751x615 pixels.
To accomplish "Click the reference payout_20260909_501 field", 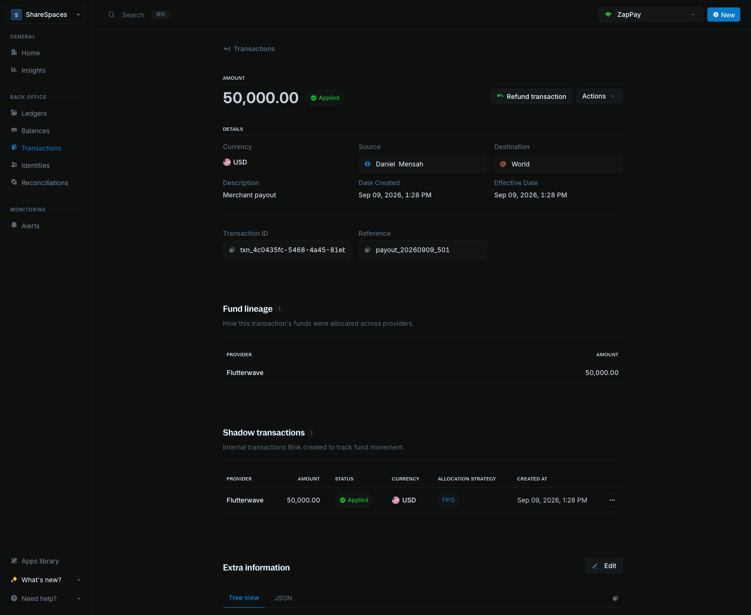I will pos(422,250).
